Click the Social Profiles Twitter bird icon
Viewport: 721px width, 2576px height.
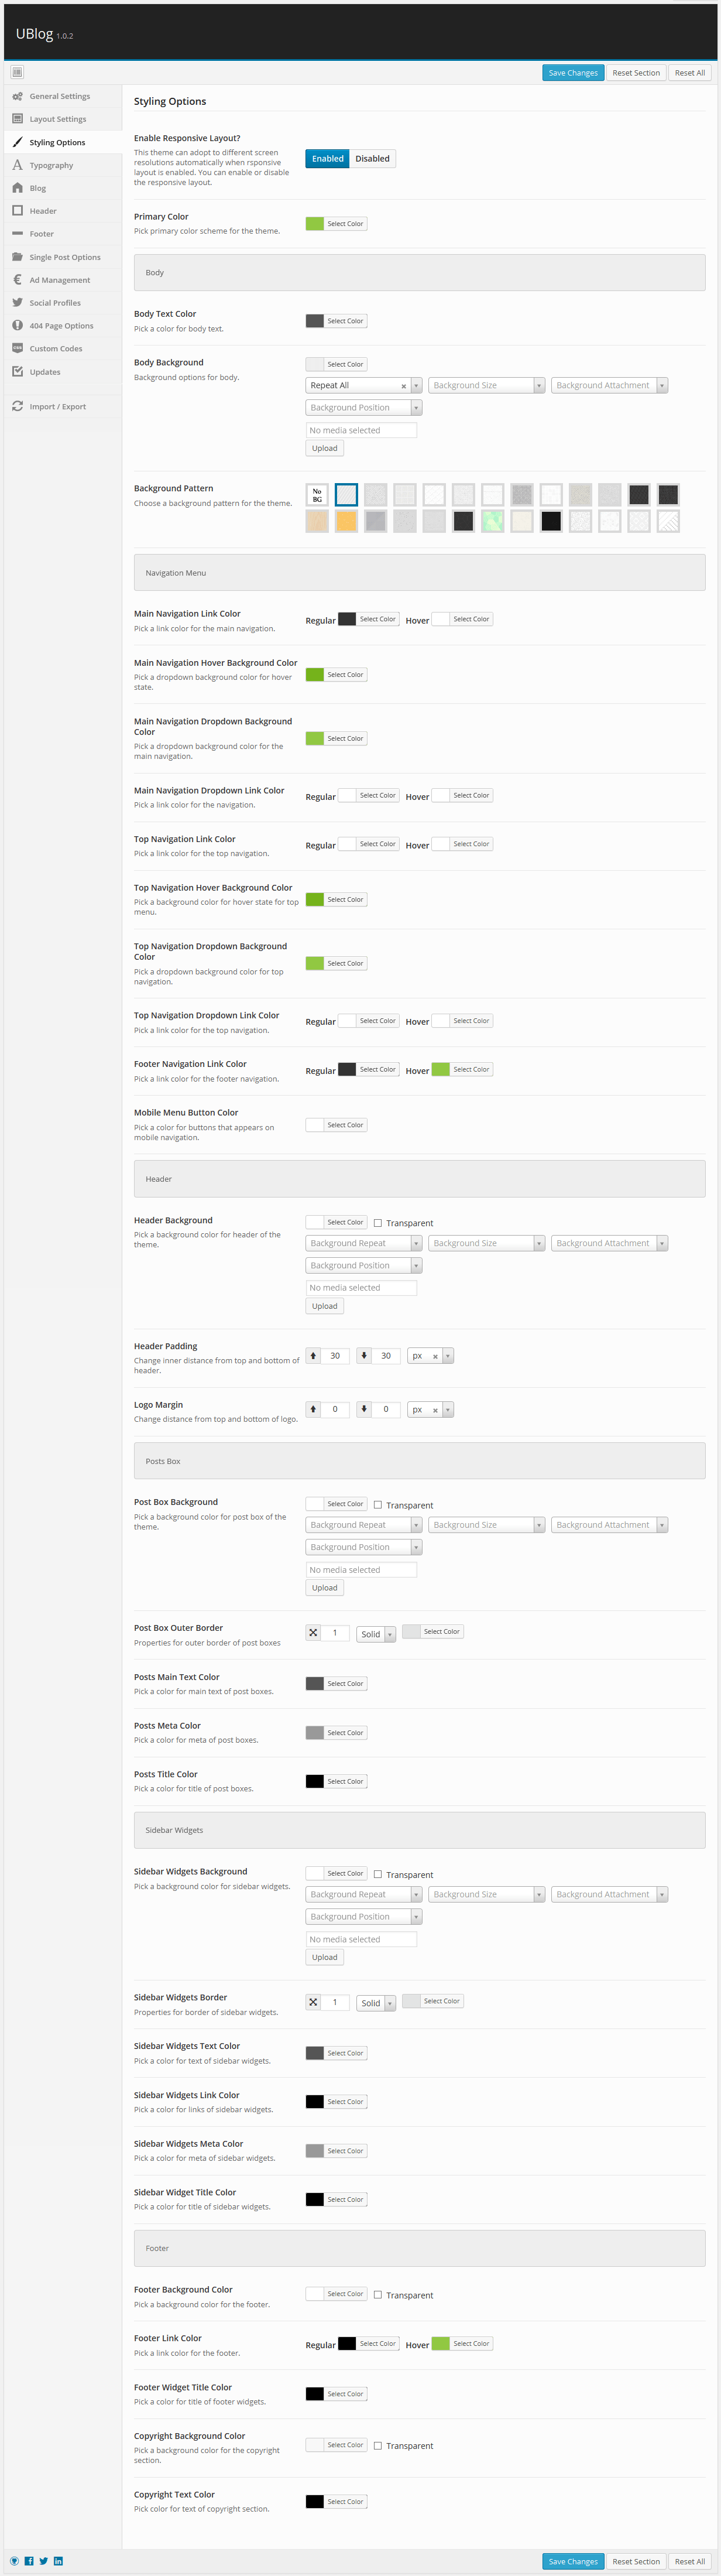click(17, 302)
